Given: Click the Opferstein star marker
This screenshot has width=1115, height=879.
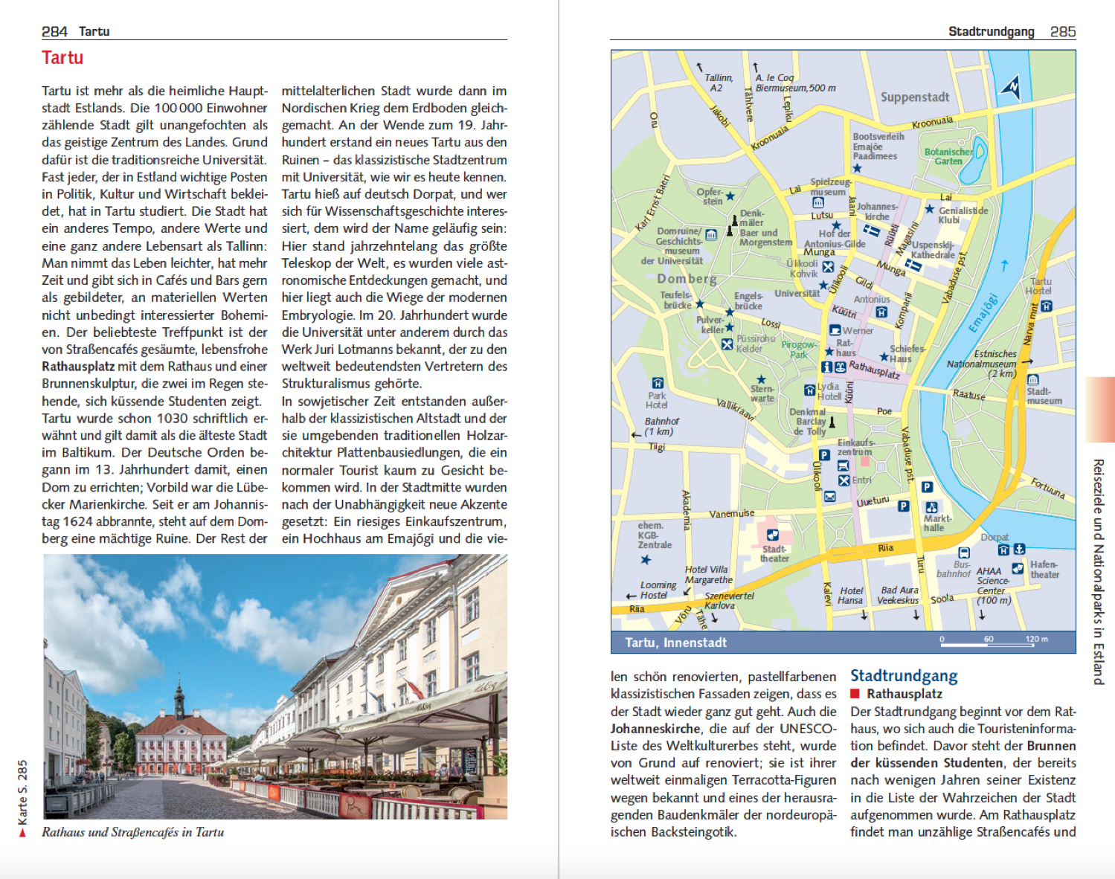Looking at the screenshot, I should 730,196.
